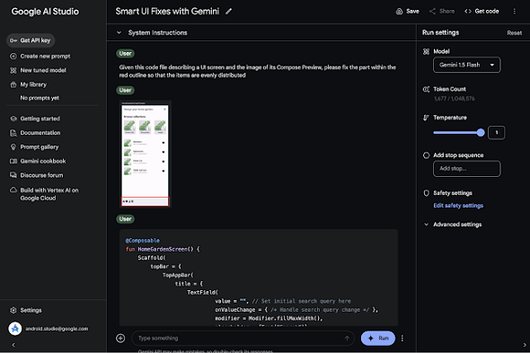Click the Share icon
530x353 pixels.
(432, 12)
